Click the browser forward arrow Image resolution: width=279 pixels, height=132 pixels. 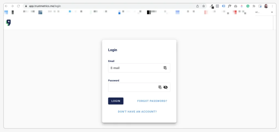pyautogui.click(x=12, y=6)
